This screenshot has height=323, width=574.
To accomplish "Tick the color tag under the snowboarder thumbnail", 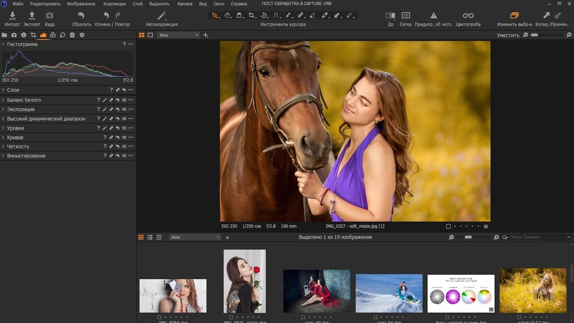I will point(375,317).
